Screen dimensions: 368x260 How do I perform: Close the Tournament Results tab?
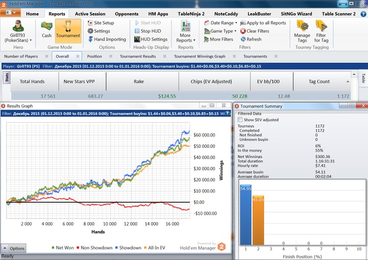pos(165,56)
